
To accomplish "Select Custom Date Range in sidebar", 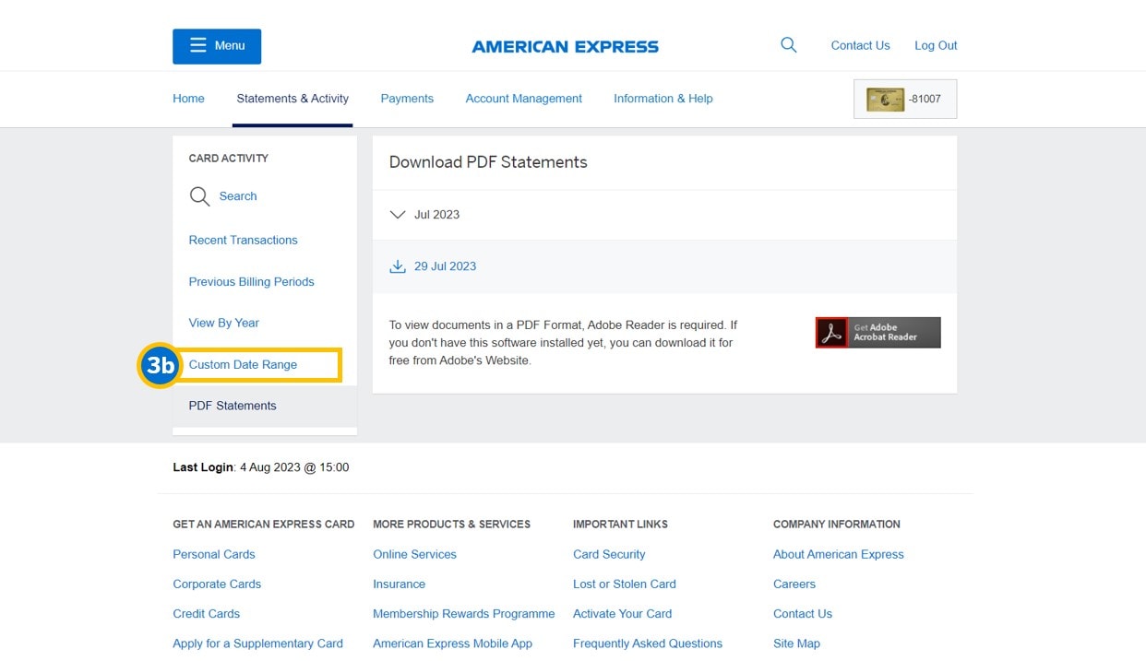I will click(243, 364).
